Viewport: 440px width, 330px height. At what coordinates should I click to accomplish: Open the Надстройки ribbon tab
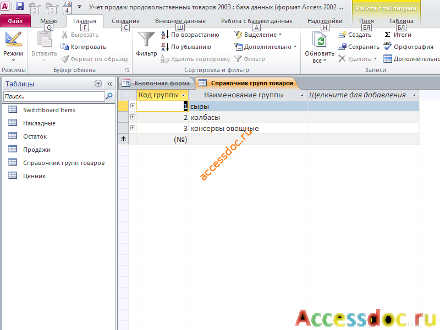click(x=325, y=21)
